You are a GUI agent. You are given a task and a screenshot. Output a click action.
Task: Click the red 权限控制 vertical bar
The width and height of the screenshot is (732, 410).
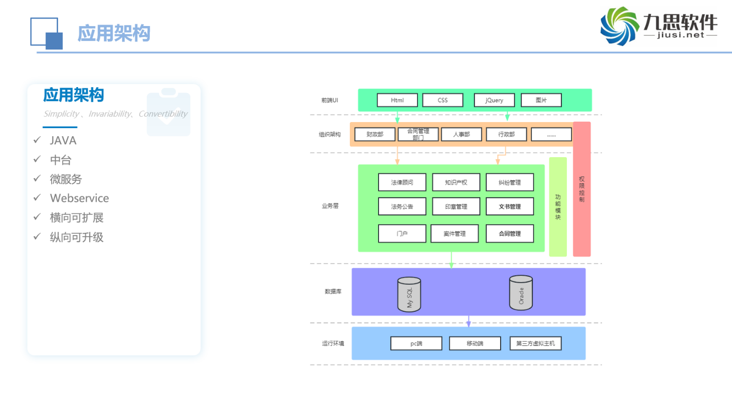pos(581,189)
